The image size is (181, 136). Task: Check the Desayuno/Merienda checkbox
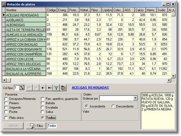[x=6, y=99]
